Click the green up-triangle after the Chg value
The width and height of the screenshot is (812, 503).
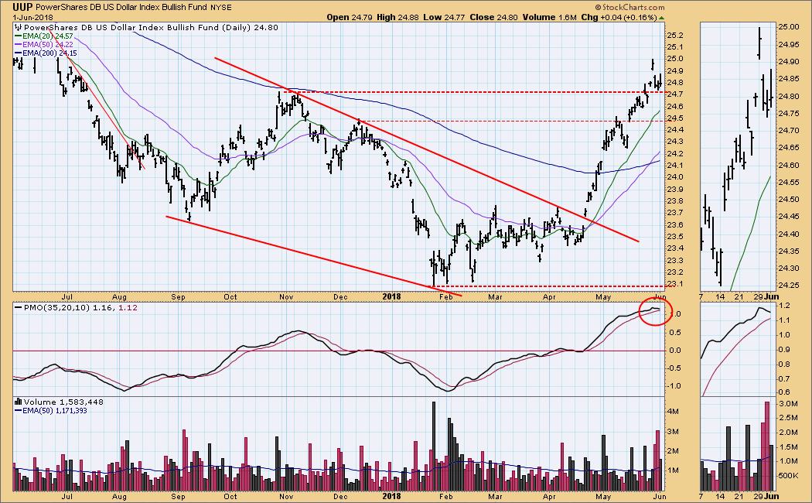tap(661, 18)
